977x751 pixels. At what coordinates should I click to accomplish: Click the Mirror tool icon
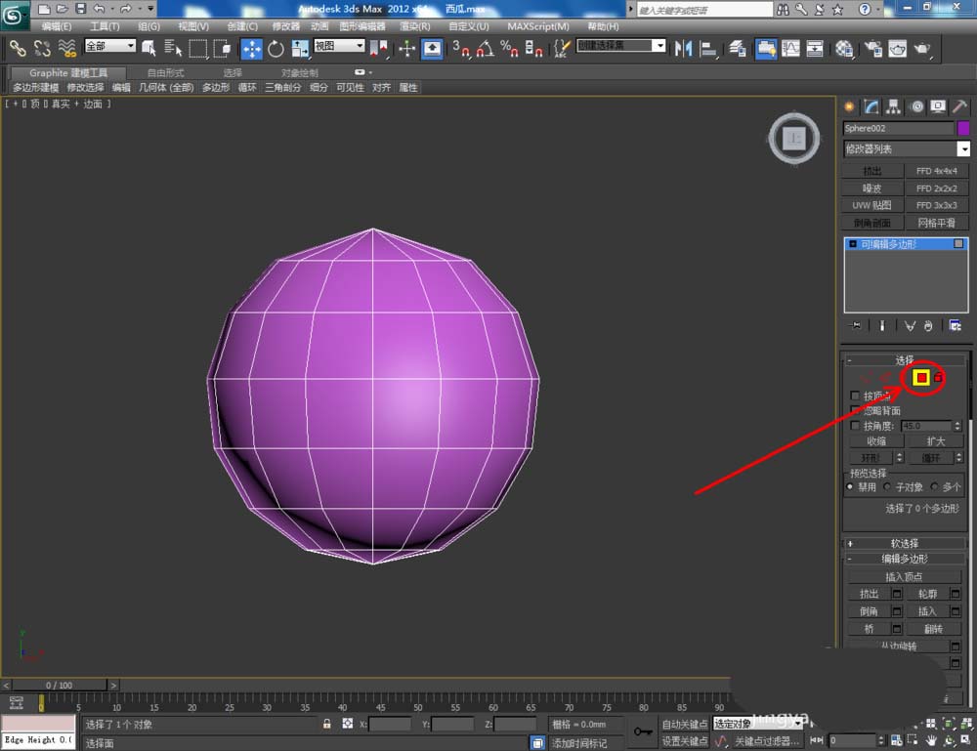pos(683,48)
